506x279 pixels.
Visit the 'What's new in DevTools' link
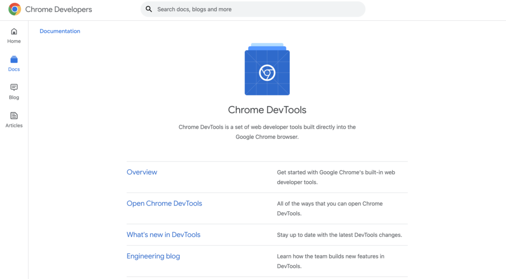pos(164,235)
